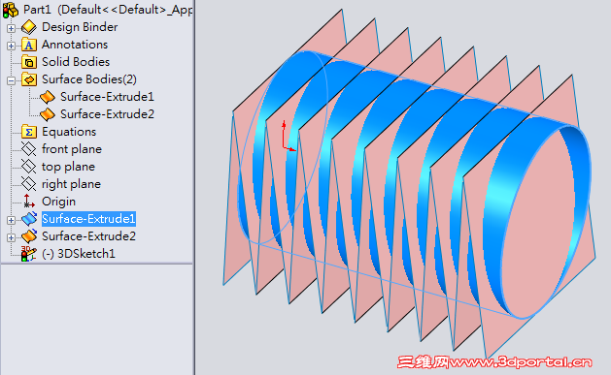Select the top plane label
The width and height of the screenshot is (611, 375).
[x=69, y=167]
